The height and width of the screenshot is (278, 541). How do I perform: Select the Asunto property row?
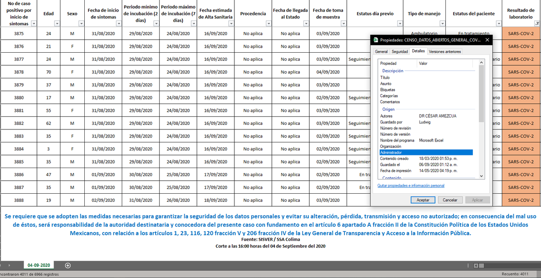pos(426,84)
